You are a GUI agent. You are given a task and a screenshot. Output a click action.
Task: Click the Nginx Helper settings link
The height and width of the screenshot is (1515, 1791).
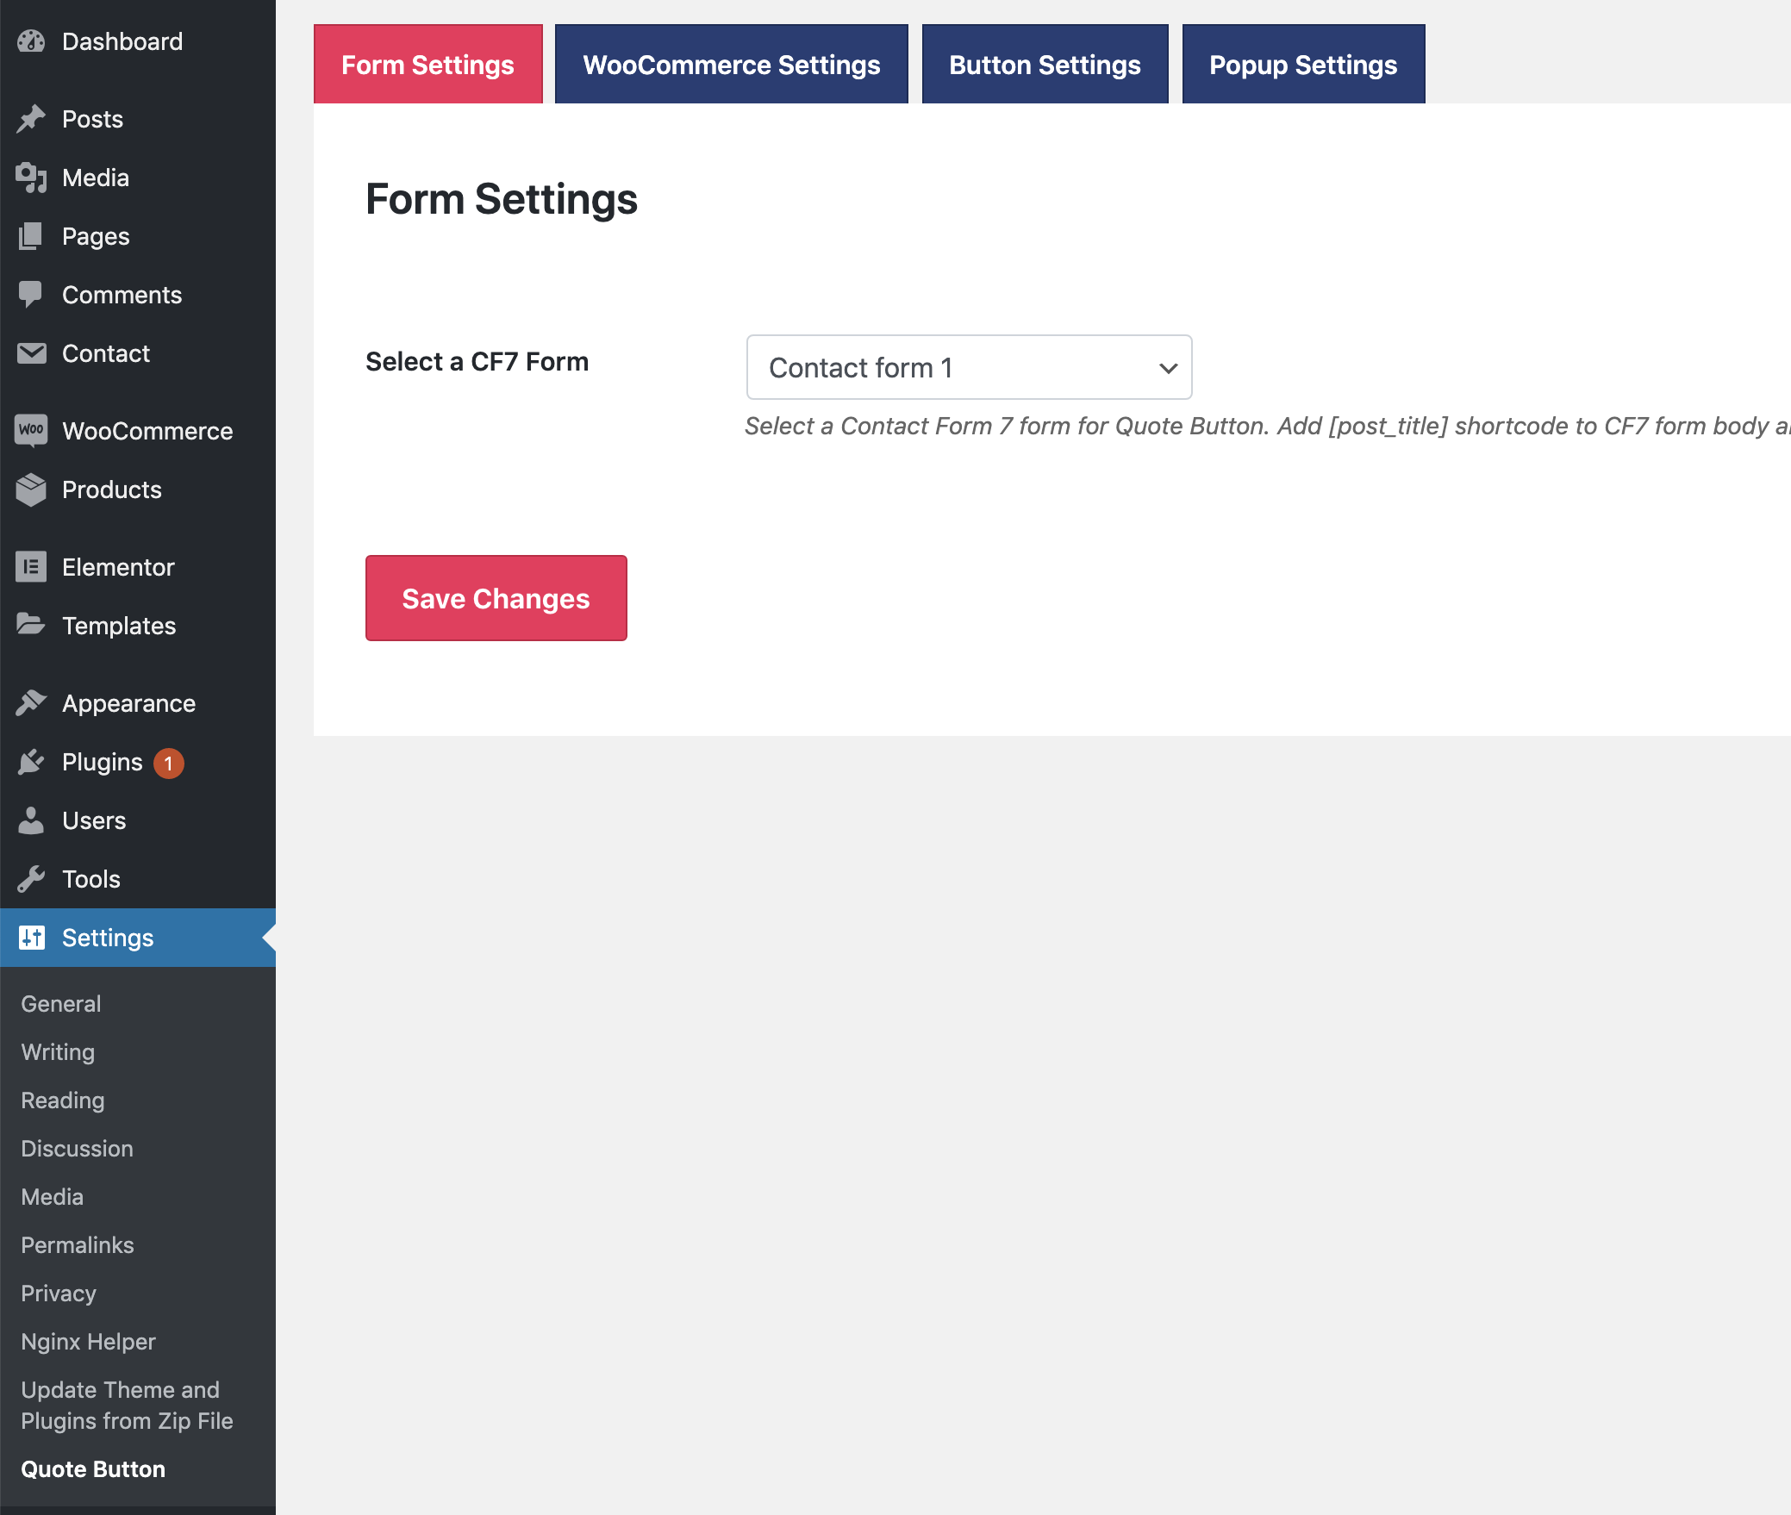coord(87,1339)
